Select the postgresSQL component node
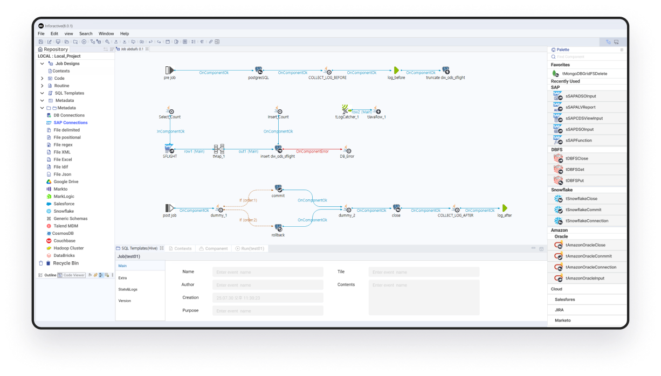661x376 pixels. 258,70
